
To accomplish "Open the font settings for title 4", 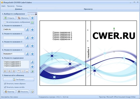I will (27, 54).
